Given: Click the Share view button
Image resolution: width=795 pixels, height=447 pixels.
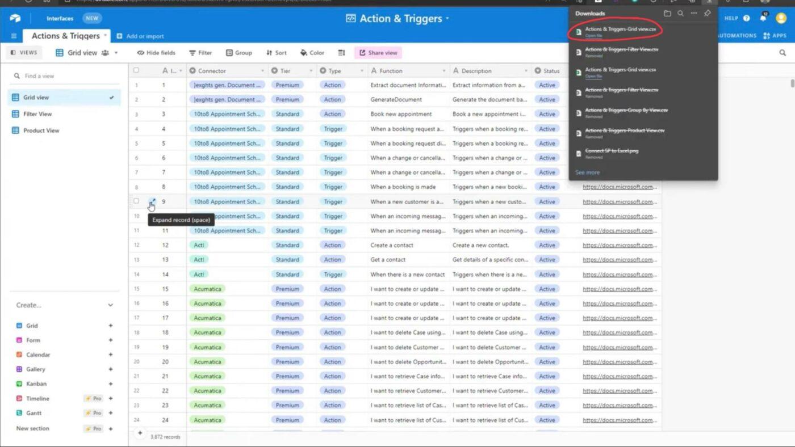Looking at the screenshot, I should 378,53.
